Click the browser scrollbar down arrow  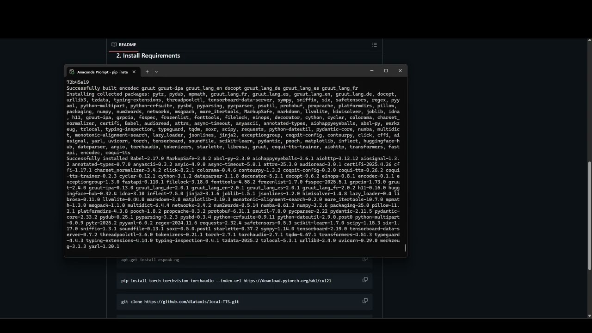[589, 316]
